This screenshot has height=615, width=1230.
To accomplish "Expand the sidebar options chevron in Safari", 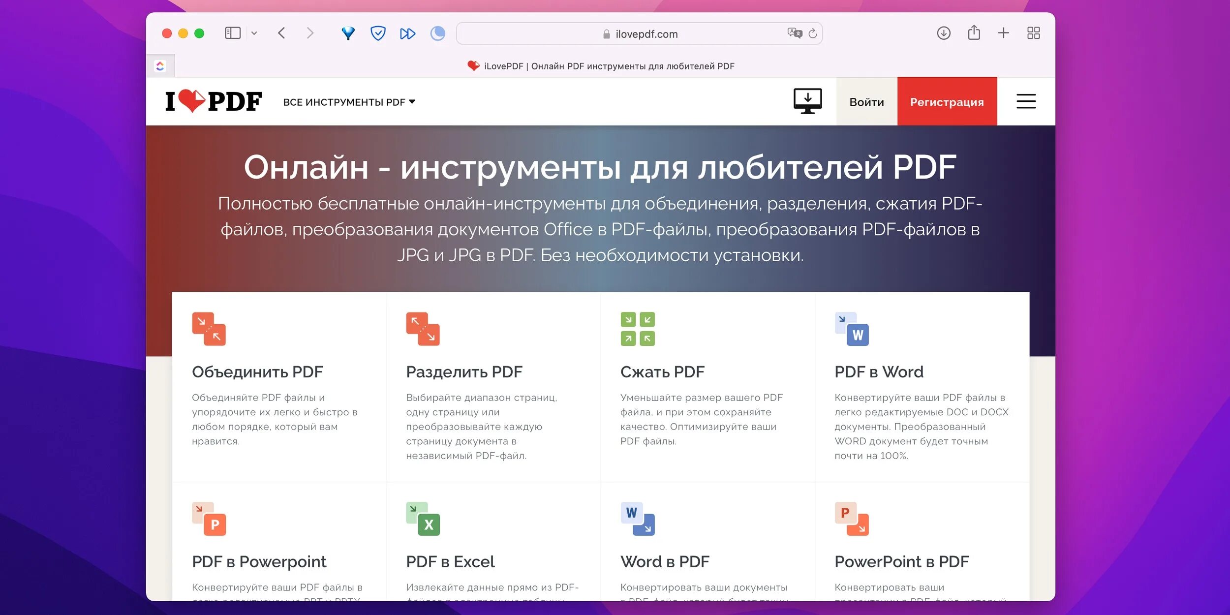I will (x=254, y=33).
